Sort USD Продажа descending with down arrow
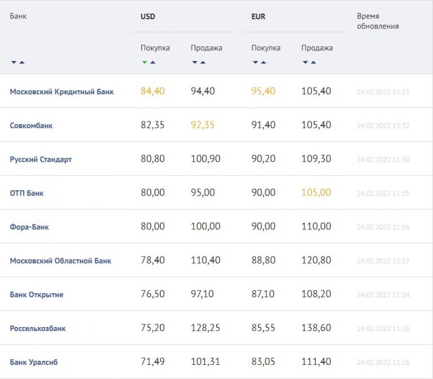This screenshot has width=433, height=379. coord(195,62)
